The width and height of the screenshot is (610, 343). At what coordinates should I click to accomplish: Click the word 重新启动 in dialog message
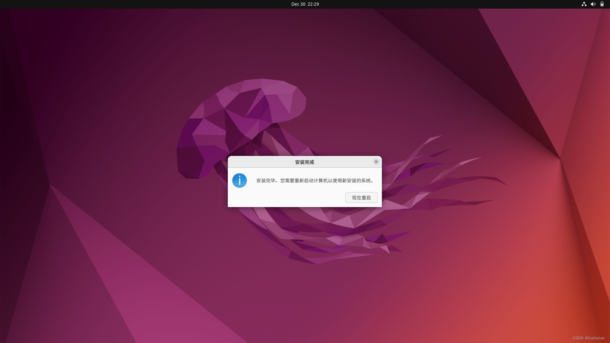(x=303, y=180)
